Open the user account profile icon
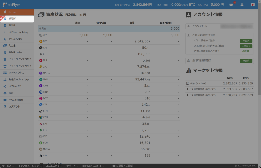261x168 pixels. pyautogui.click(x=242, y=5)
